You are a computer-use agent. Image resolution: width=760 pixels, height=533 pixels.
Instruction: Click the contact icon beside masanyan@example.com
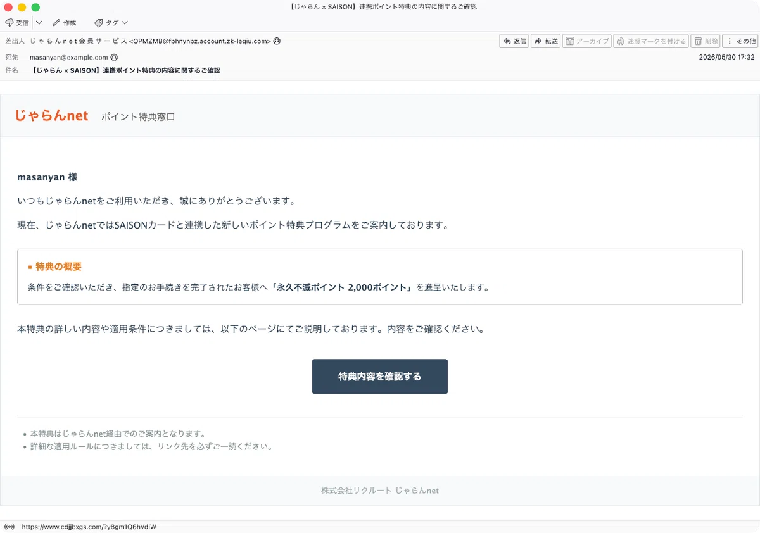click(114, 57)
